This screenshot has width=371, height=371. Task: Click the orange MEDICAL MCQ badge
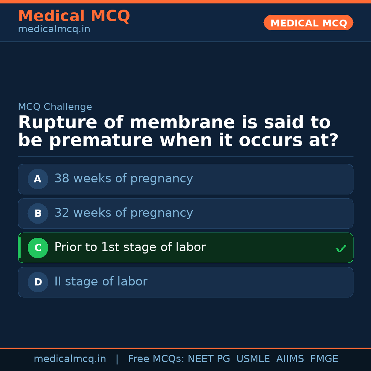point(308,23)
